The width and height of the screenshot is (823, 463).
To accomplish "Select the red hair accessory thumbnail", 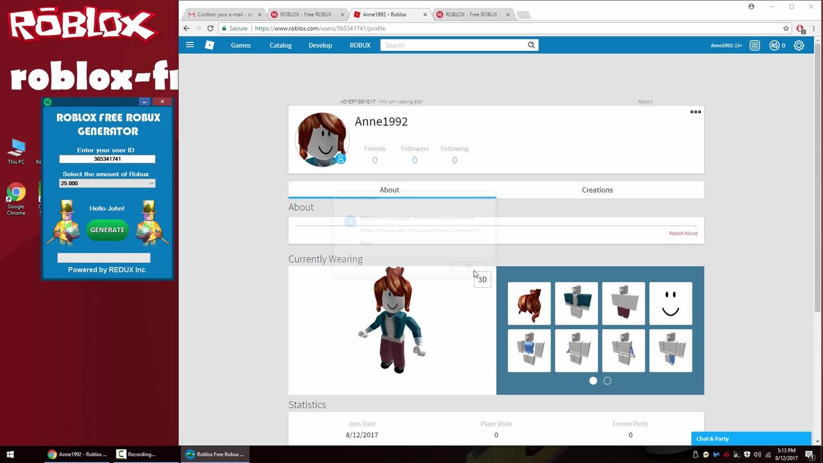I will pyautogui.click(x=529, y=304).
